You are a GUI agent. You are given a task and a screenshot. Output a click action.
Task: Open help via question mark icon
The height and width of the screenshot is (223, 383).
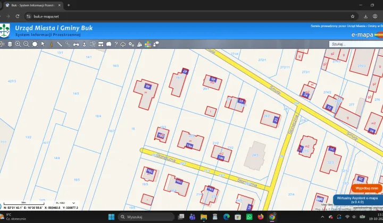(x=116, y=44)
